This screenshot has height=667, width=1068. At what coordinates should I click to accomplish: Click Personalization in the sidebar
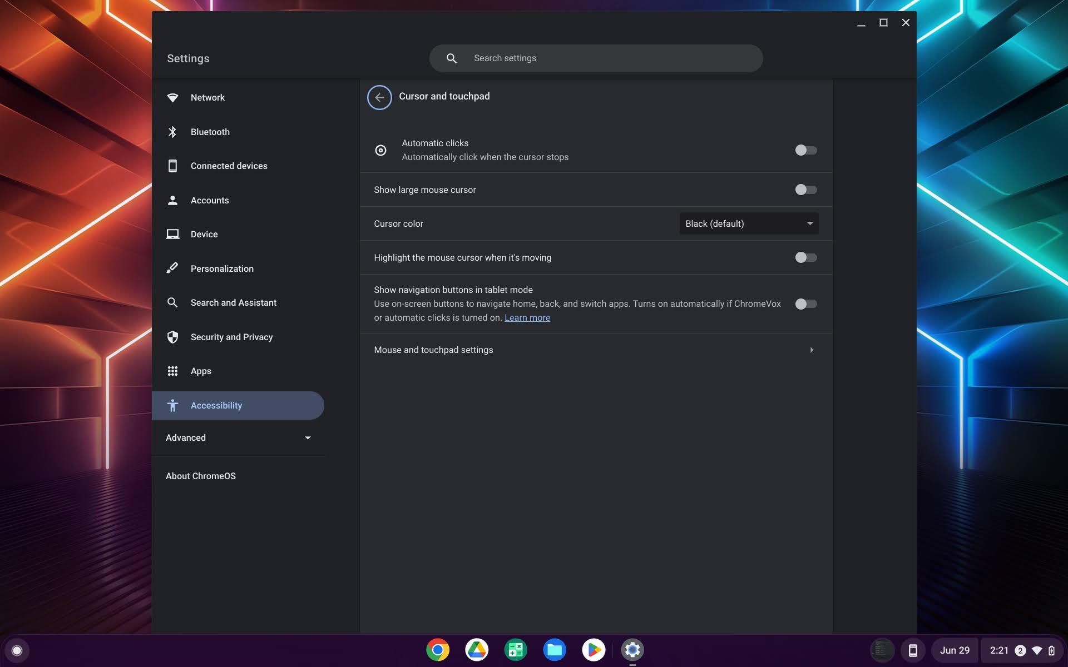click(x=221, y=268)
